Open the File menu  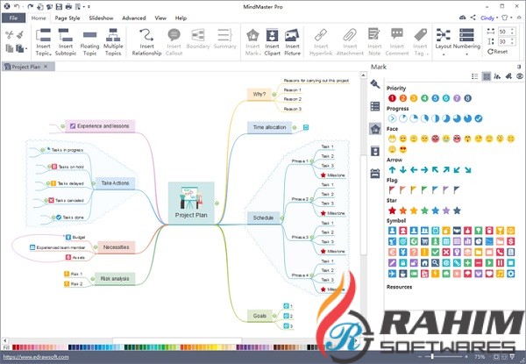pyautogui.click(x=13, y=18)
